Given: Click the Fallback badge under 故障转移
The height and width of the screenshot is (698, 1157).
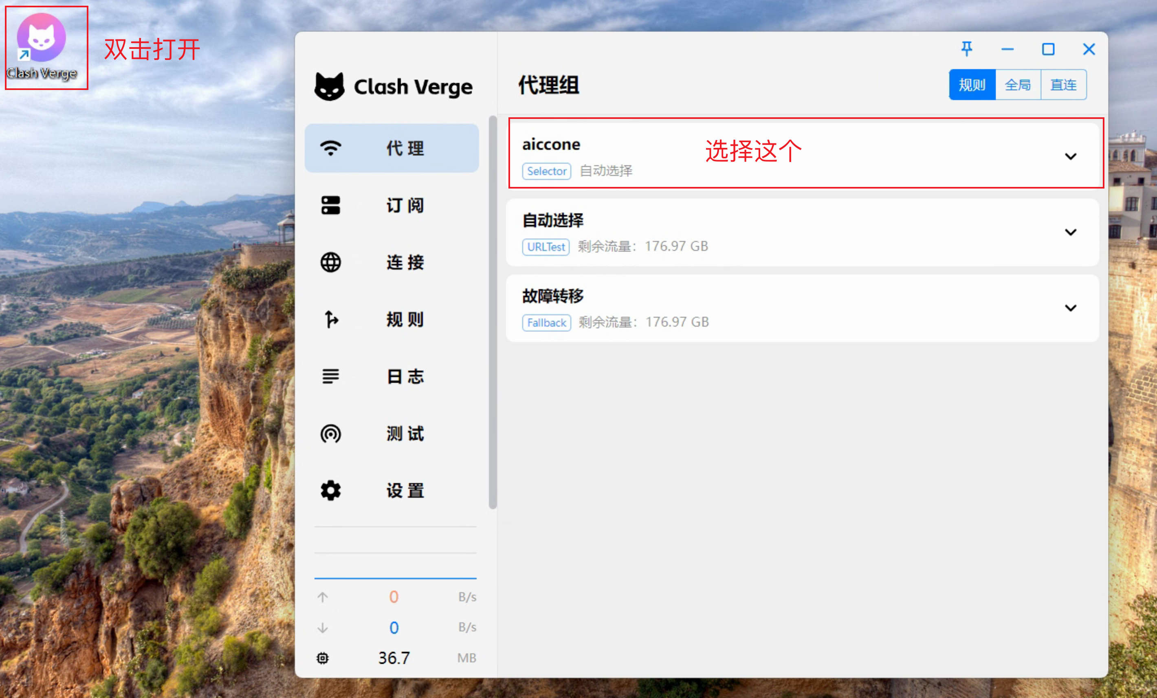Looking at the screenshot, I should (x=546, y=323).
